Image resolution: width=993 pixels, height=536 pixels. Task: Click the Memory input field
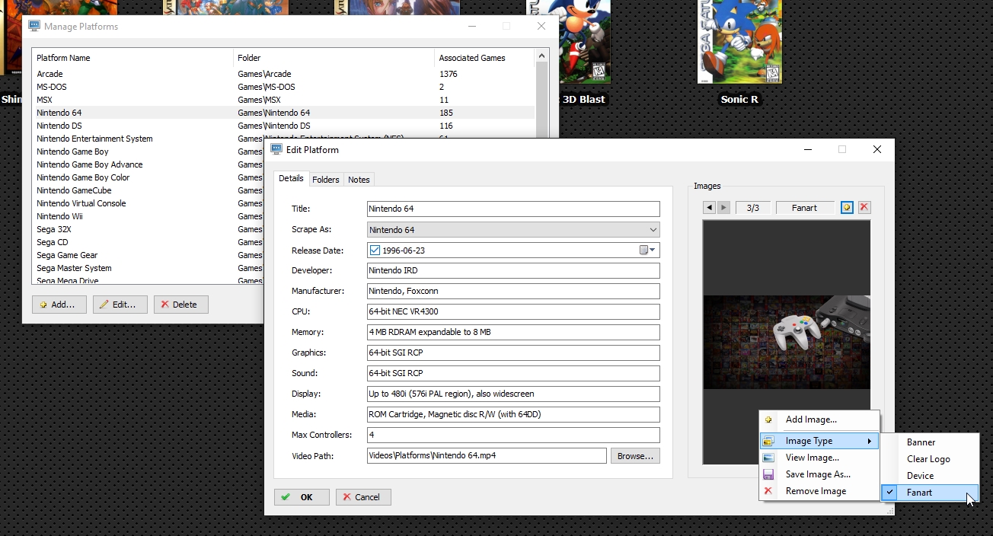pos(513,332)
